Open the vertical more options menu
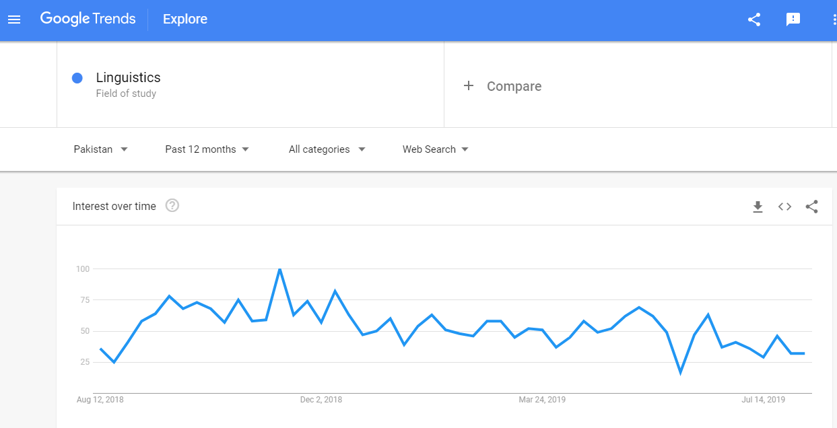Screen dimensions: 837x428 tap(834, 20)
